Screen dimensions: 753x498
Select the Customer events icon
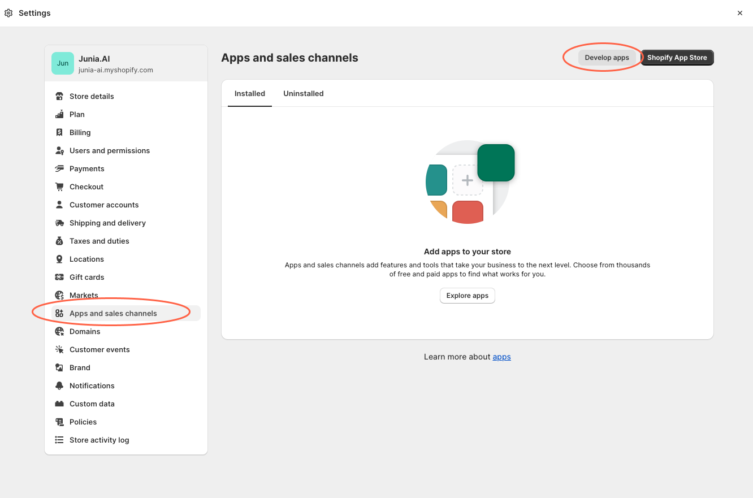(59, 349)
